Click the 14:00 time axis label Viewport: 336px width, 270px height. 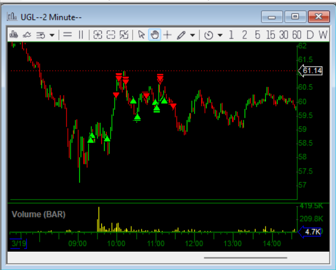(272, 244)
